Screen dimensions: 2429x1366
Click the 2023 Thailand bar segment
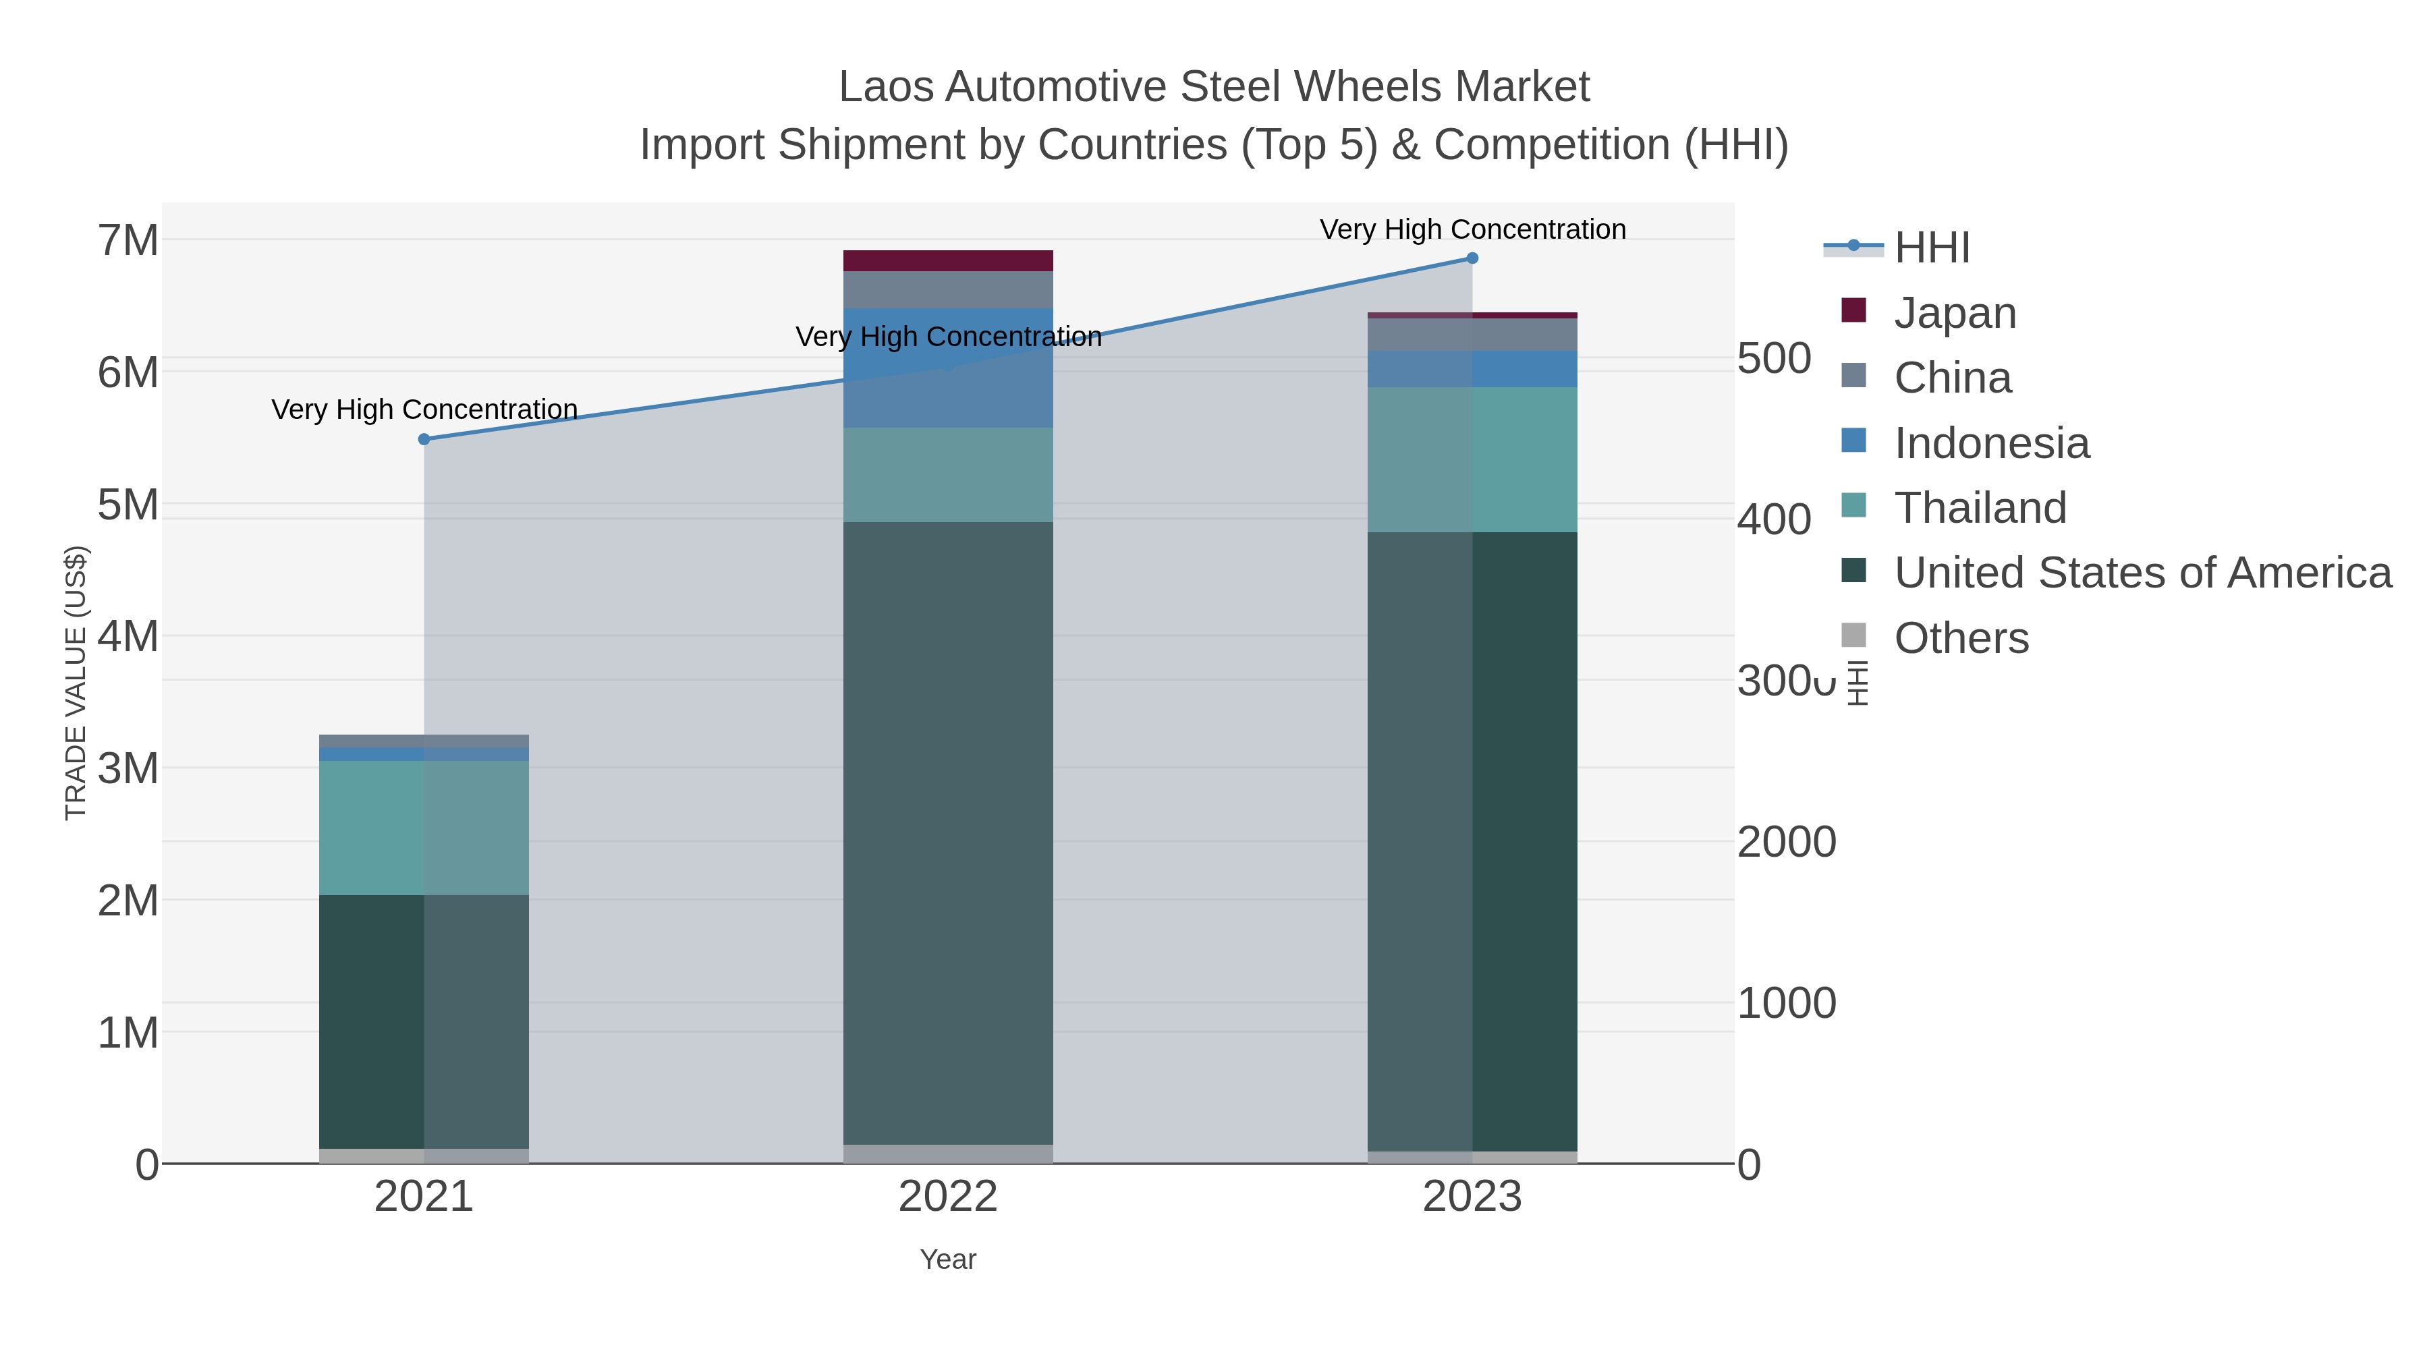(x=1472, y=460)
